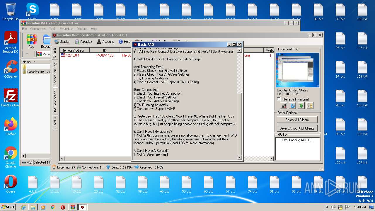Select the 103.txt desktop file

(x=362, y=41)
